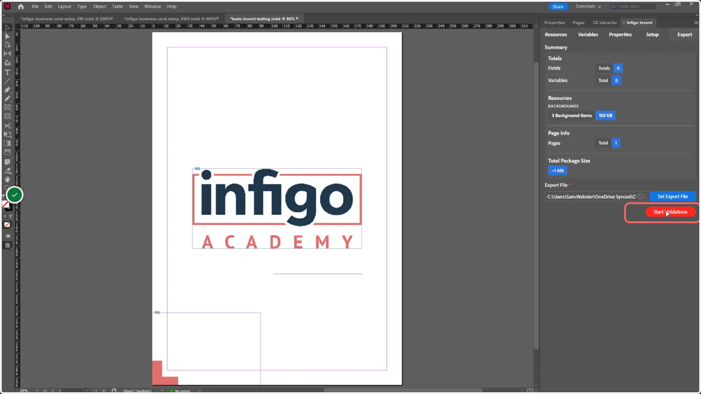Image resolution: width=701 pixels, height=394 pixels.
Task: Open the Variables tab in Infigo Invent
Action: click(x=588, y=34)
